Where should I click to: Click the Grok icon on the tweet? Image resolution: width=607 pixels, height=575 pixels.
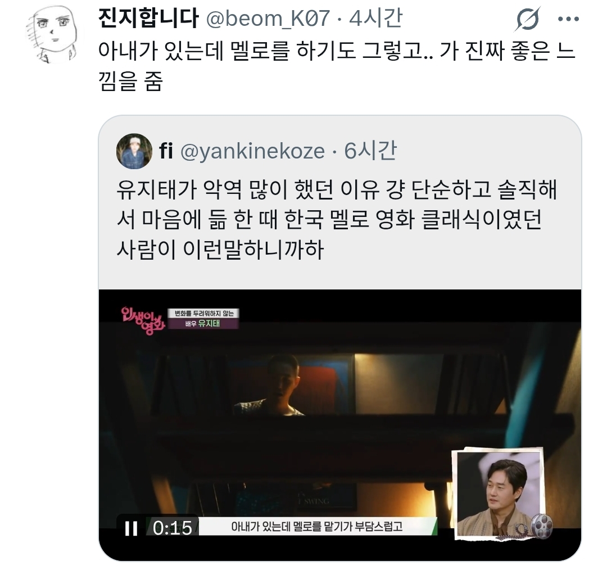pos(527,19)
